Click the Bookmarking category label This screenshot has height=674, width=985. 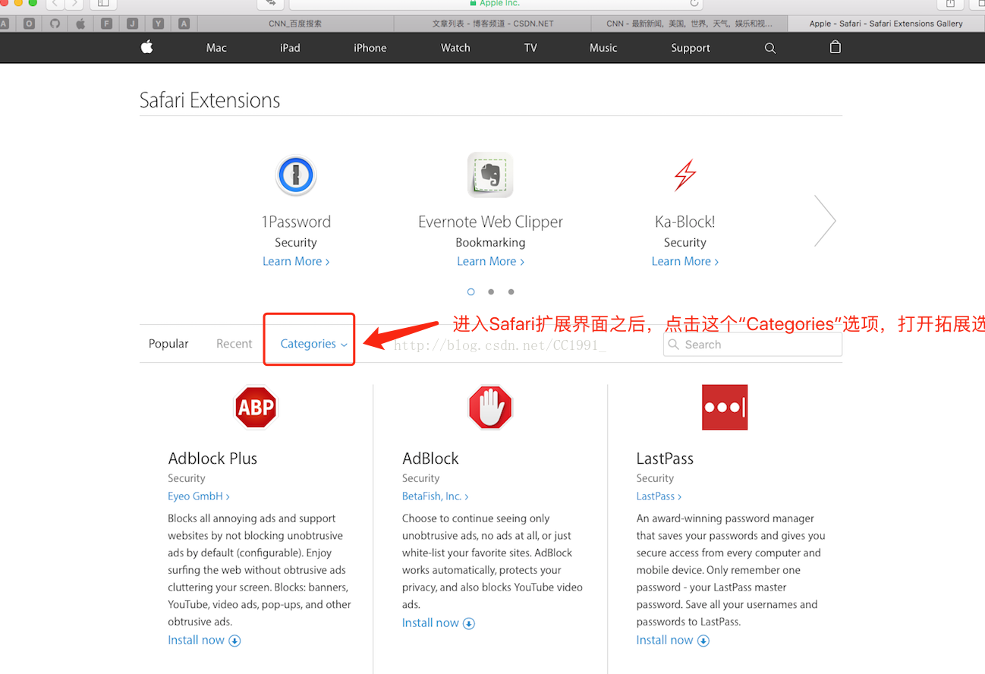(x=490, y=243)
